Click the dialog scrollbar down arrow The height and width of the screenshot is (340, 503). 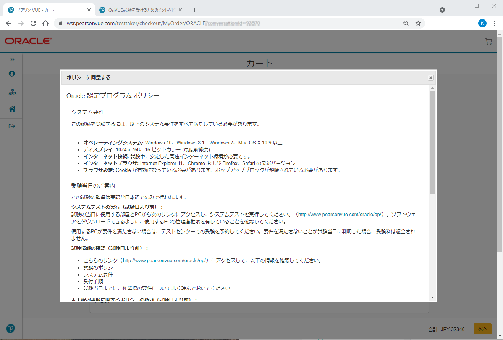(x=432, y=298)
